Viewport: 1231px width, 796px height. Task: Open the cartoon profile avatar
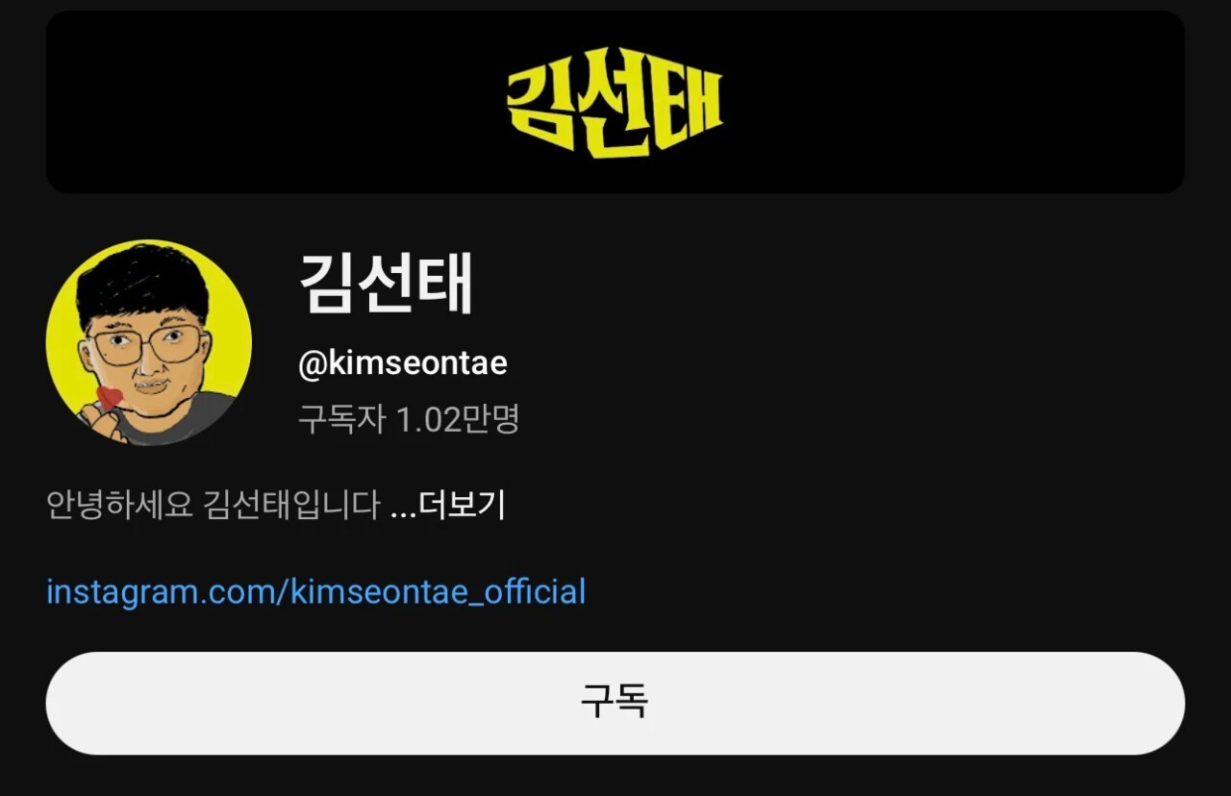tap(149, 342)
